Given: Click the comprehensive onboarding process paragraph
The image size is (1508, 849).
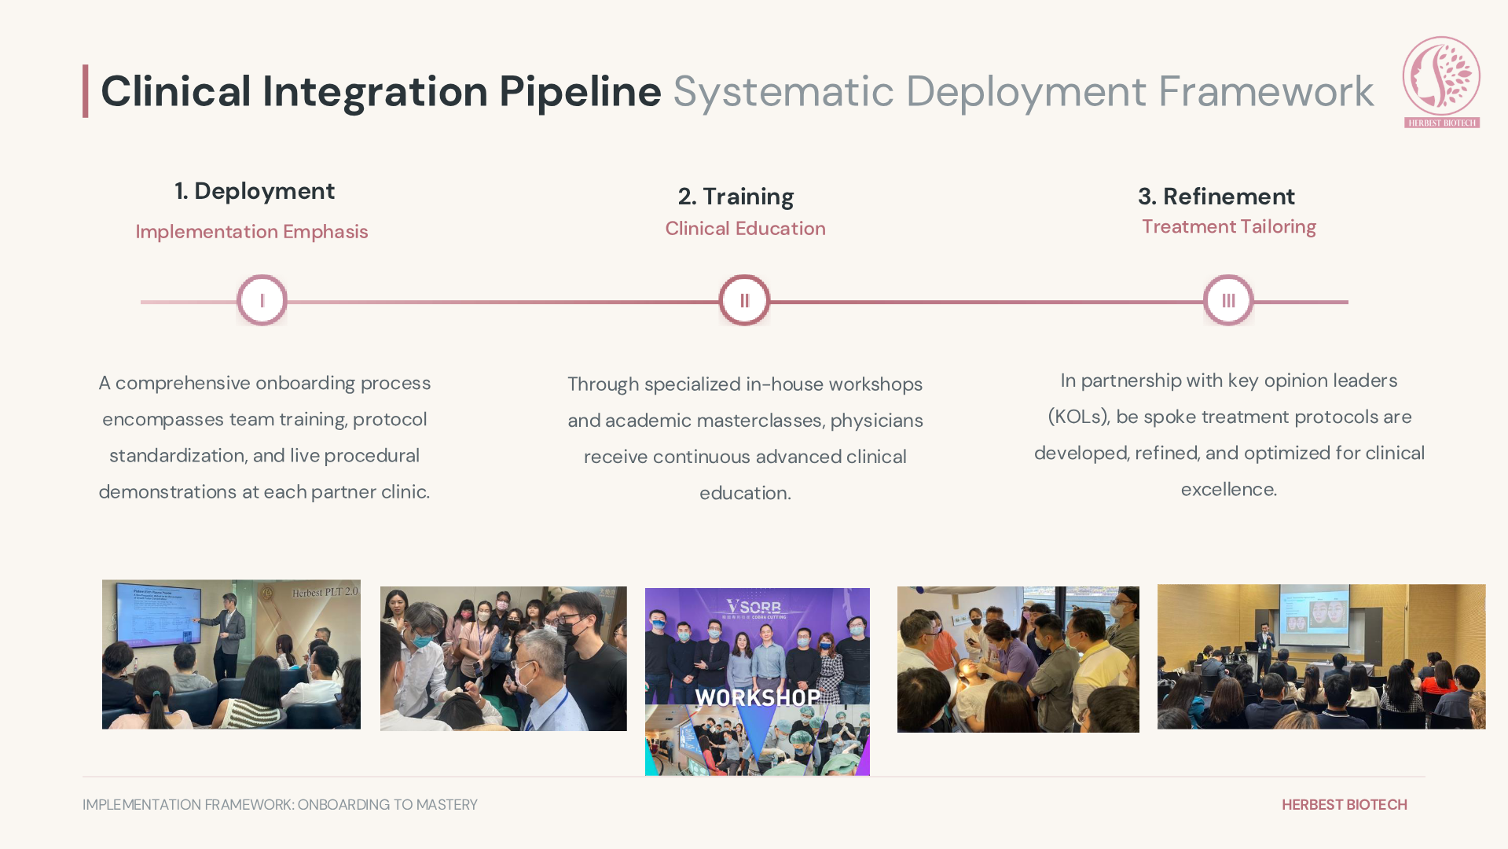Looking at the screenshot, I should [264, 437].
